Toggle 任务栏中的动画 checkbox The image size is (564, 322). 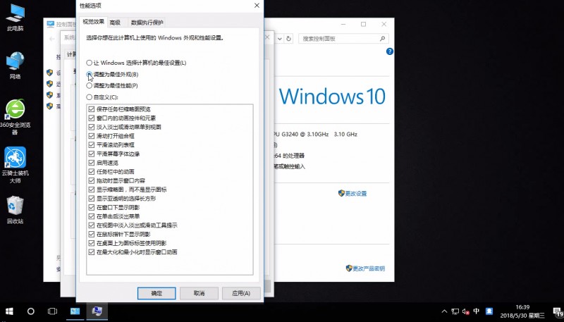click(92, 172)
